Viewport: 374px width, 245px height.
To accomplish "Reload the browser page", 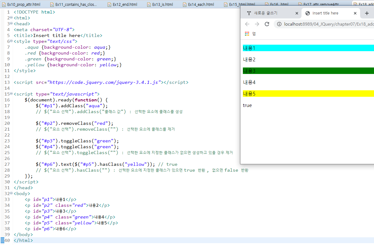I will (267, 24).
